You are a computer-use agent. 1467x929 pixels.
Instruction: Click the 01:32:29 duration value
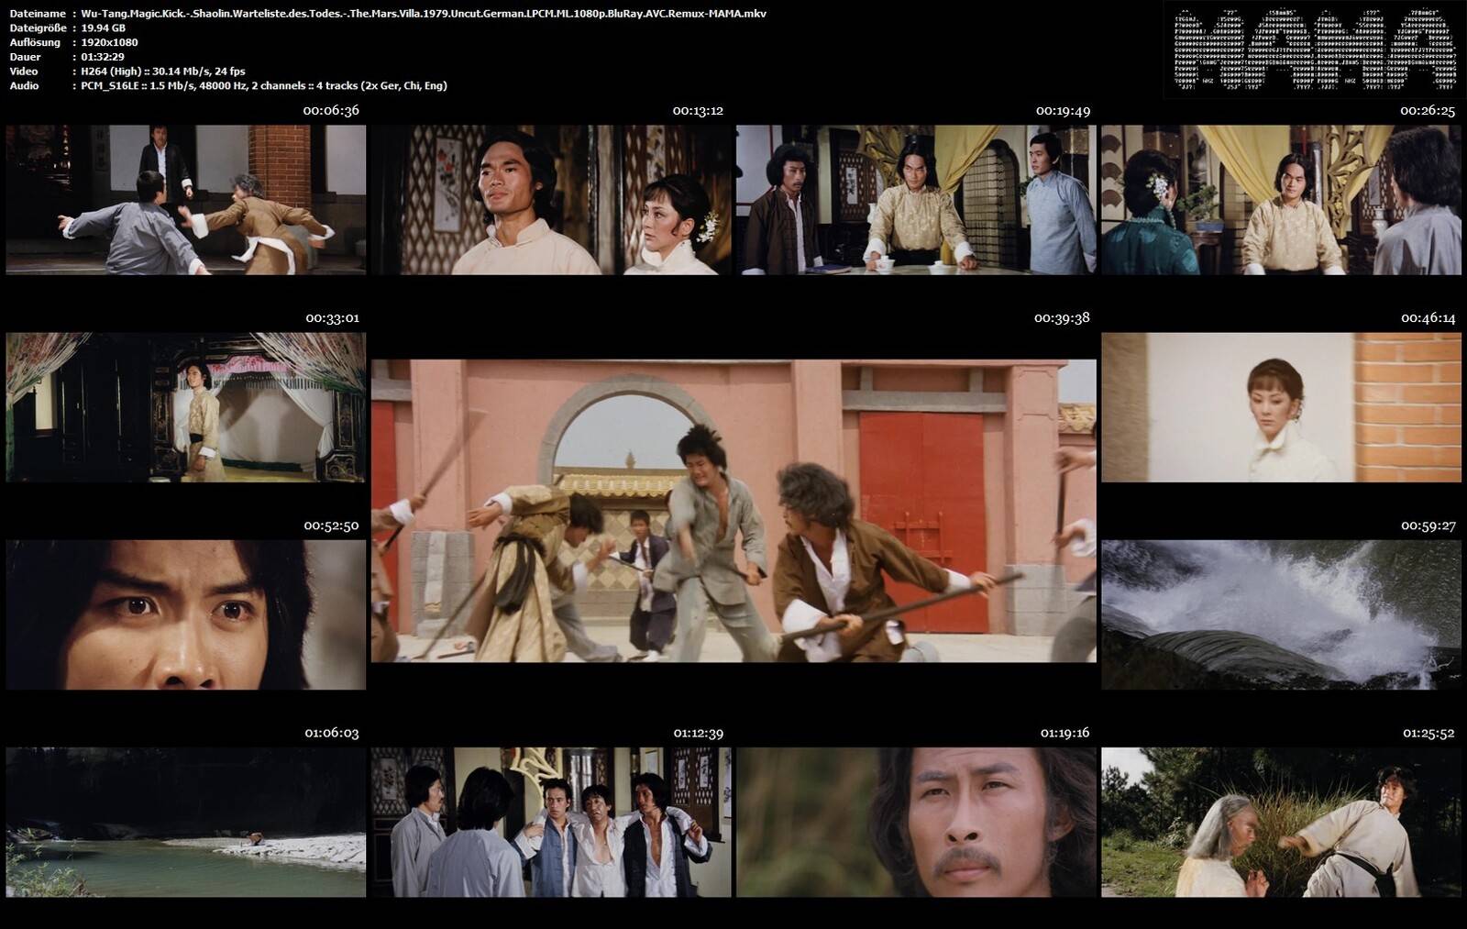[x=103, y=57]
